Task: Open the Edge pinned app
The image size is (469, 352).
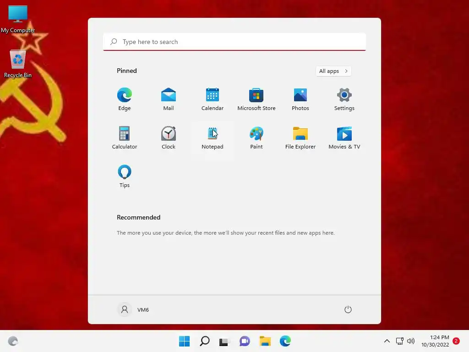Action: pyautogui.click(x=125, y=99)
